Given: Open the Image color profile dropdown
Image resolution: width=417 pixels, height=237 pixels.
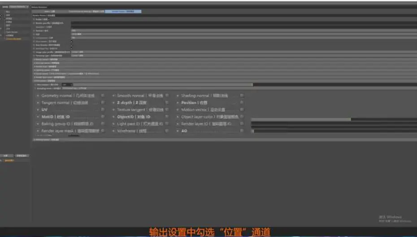Looking at the screenshot, I should pos(244,52).
